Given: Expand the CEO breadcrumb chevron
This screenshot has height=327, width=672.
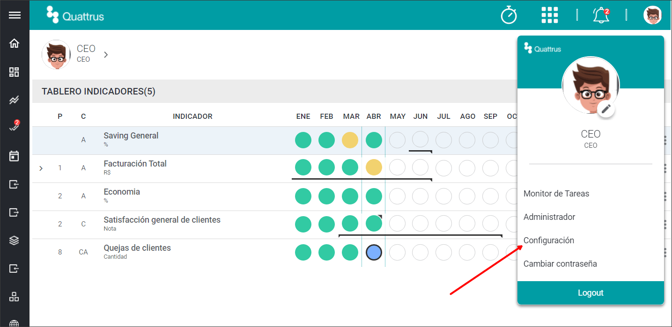Looking at the screenshot, I should coord(106,55).
